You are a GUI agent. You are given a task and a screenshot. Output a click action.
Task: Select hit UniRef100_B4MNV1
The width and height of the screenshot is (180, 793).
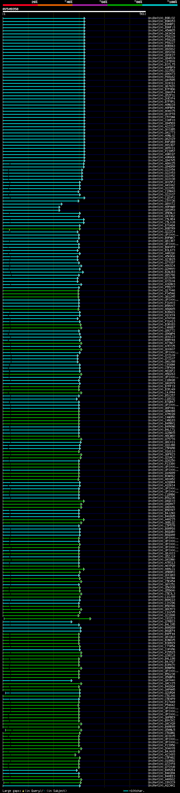click(161, 424)
